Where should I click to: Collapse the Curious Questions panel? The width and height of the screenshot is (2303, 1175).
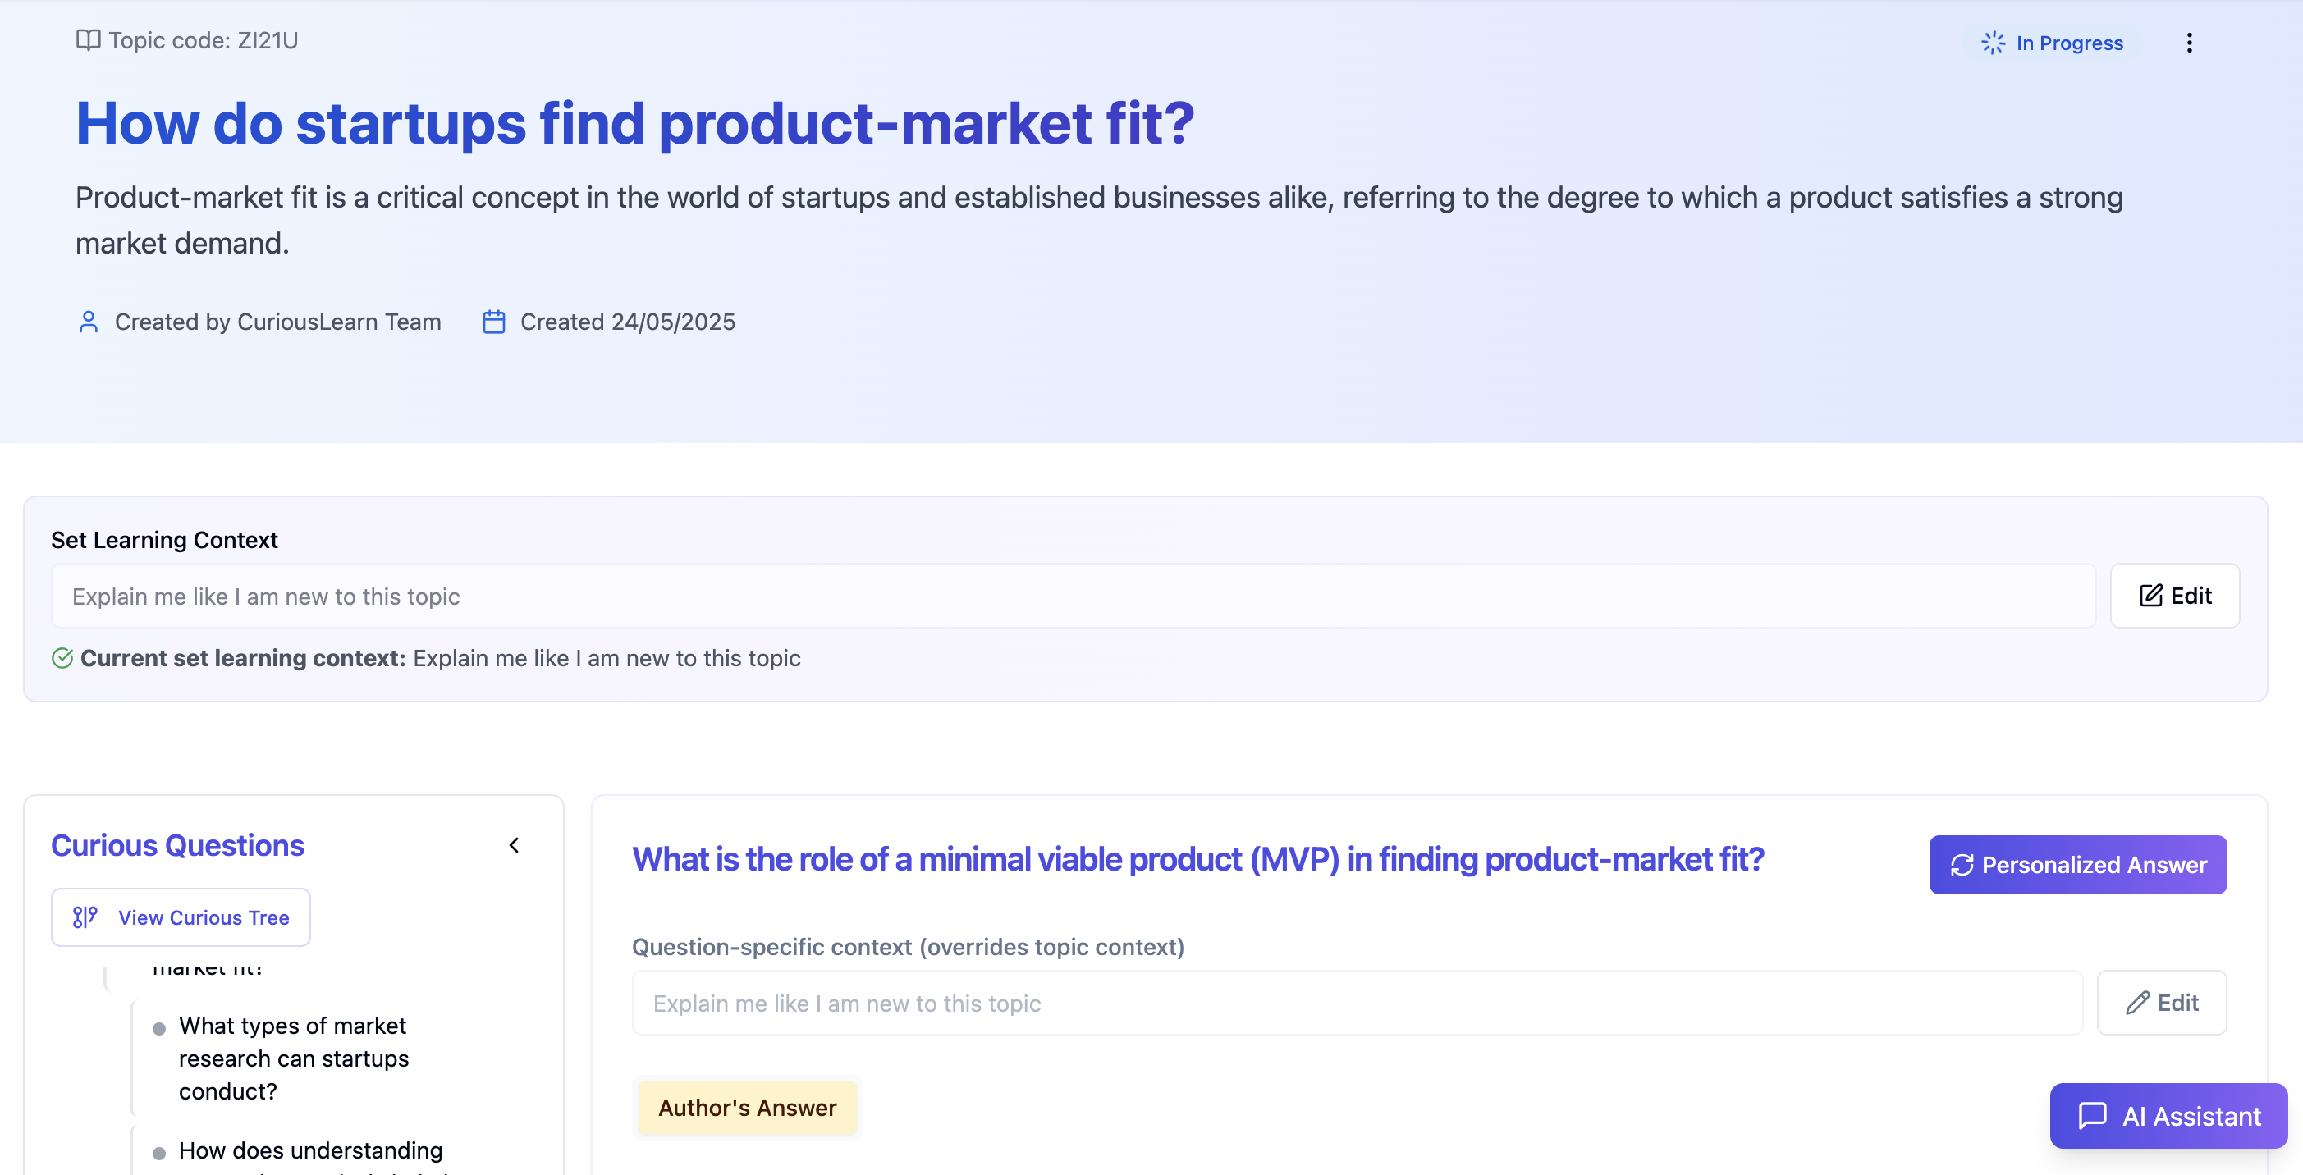pyautogui.click(x=514, y=845)
